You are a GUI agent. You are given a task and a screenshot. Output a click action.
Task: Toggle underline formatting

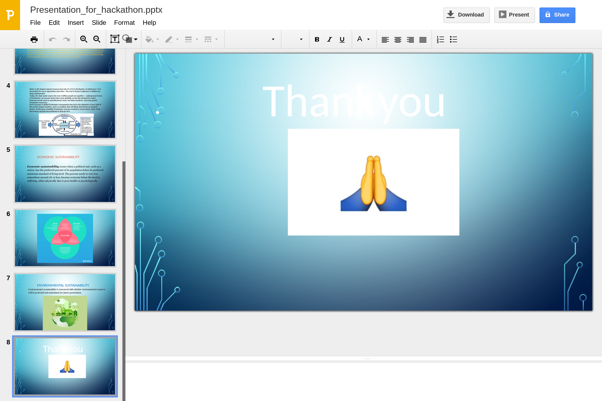(342, 39)
